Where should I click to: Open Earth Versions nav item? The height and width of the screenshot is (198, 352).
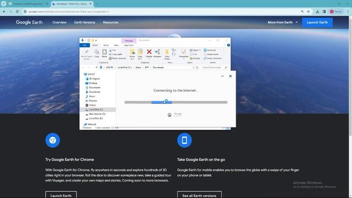(x=85, y=23)
